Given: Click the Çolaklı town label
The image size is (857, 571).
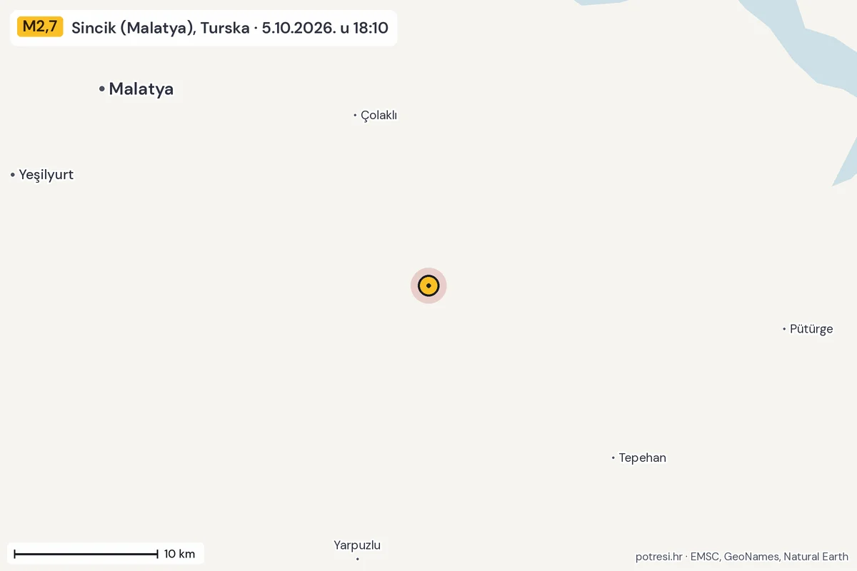Looking at the screenshot, I should point(379,115).
